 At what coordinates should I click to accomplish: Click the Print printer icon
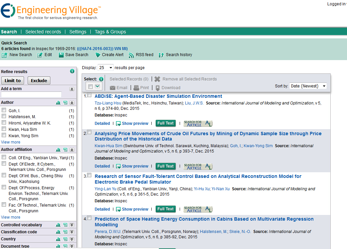[136, 88]
